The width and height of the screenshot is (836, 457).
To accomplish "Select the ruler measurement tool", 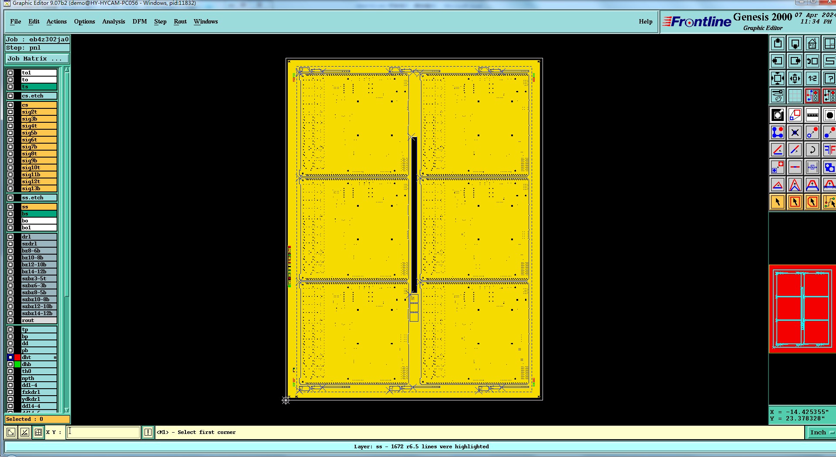I will 812,115.
